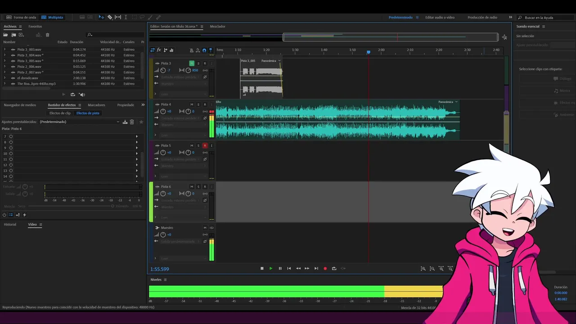
Task: Solo Pista 6 track
Action: [x=198, y=186]
